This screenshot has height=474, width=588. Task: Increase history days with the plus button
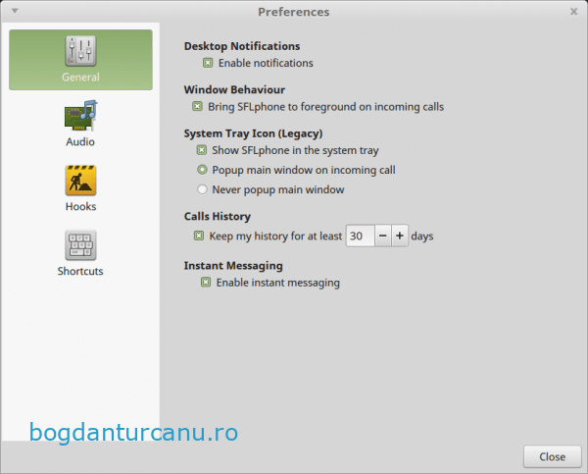400,236
